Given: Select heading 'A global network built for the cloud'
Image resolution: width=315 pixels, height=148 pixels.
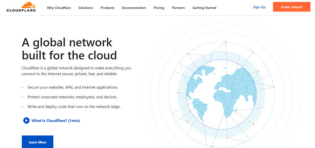Looking at the screenshot, I should pyautogui.click(x=69, y=49).
